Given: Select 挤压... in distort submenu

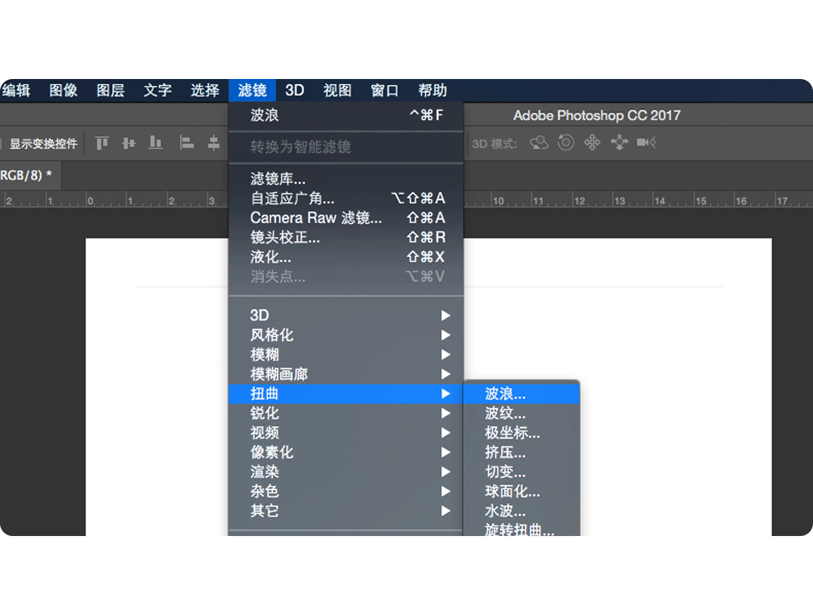Looking at the screenshot, I should pos(521,452).
